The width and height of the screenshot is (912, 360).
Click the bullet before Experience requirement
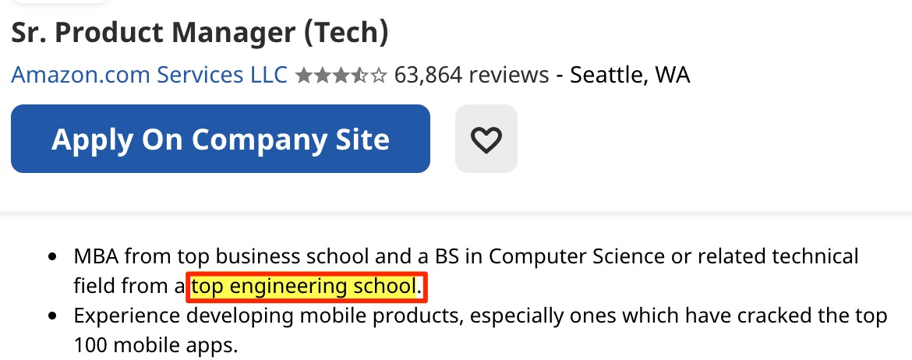click(x=53, y=316)
